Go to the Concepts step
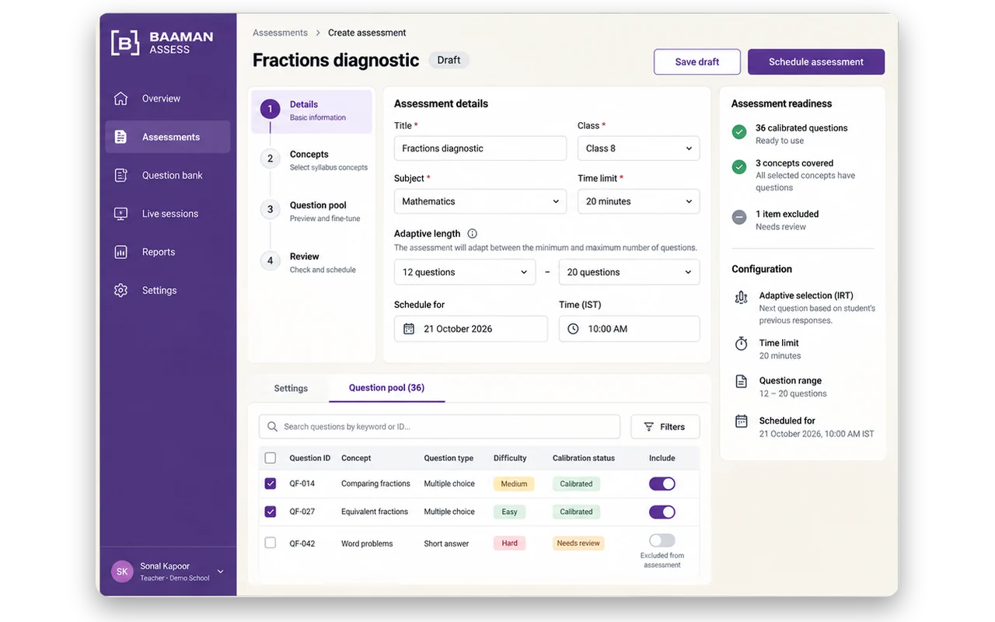Viewport: 995px width, 622px height. tap(314, 160)
